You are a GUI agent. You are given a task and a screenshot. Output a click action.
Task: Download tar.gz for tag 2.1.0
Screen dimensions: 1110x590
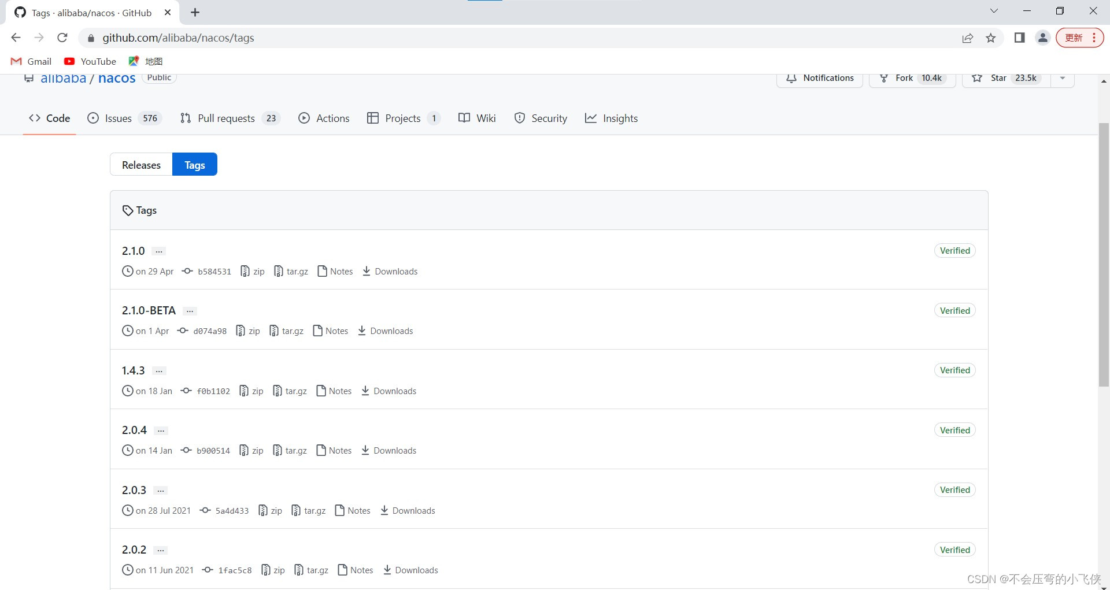pos(291,272)
